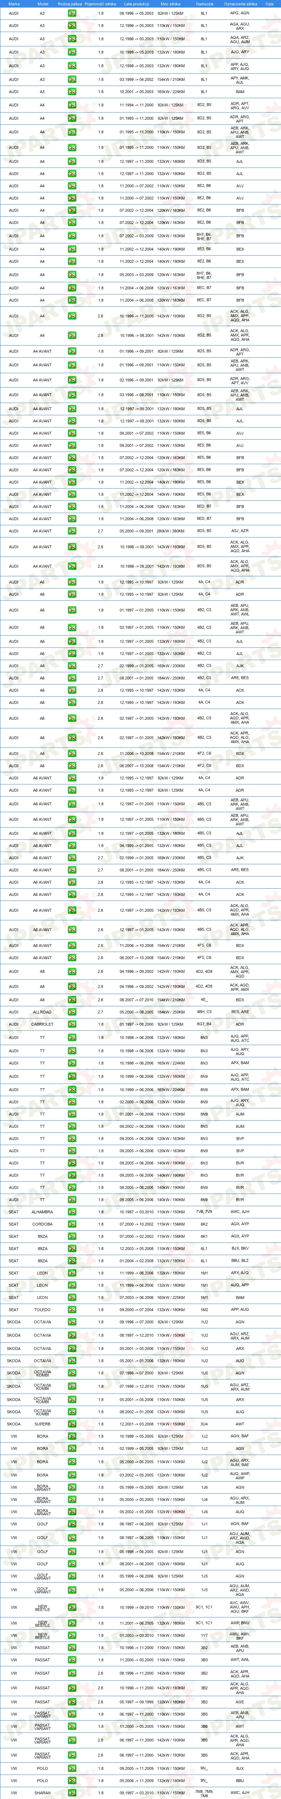Click fuel icon in A3 10.1998 AJQ, ARY row
281x1799 pixels.
click(72, 52)
